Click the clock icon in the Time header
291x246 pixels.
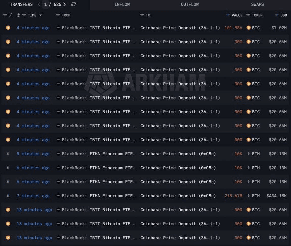pos(18,15)
